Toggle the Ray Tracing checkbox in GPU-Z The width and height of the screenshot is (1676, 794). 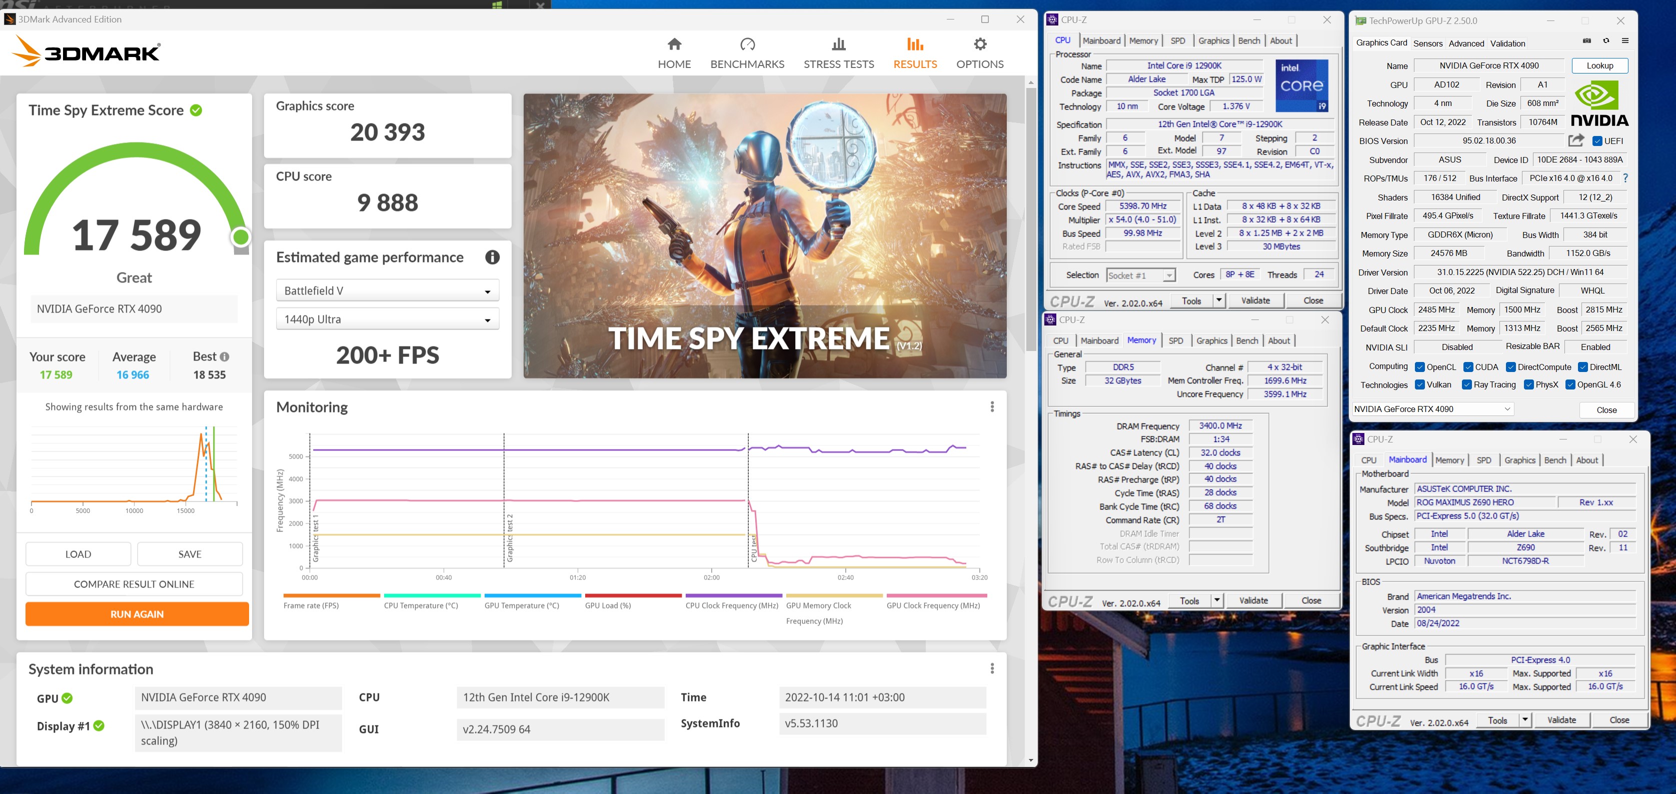click(x=1466, y=385)
